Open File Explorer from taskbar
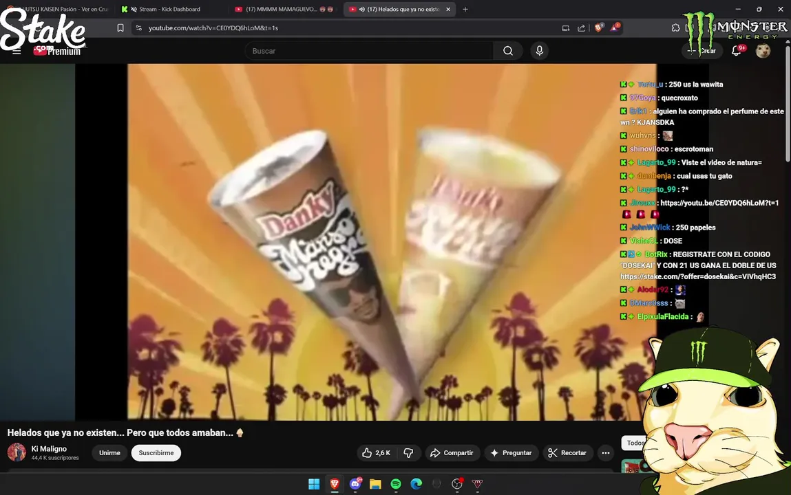 coord(375,484)
